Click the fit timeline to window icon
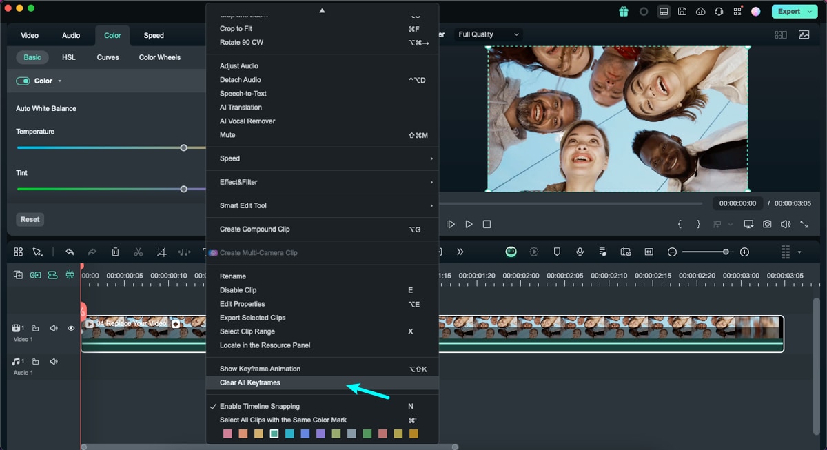This screenshot has height=450, width=827. pyautogui.click(x=649, y=252)
